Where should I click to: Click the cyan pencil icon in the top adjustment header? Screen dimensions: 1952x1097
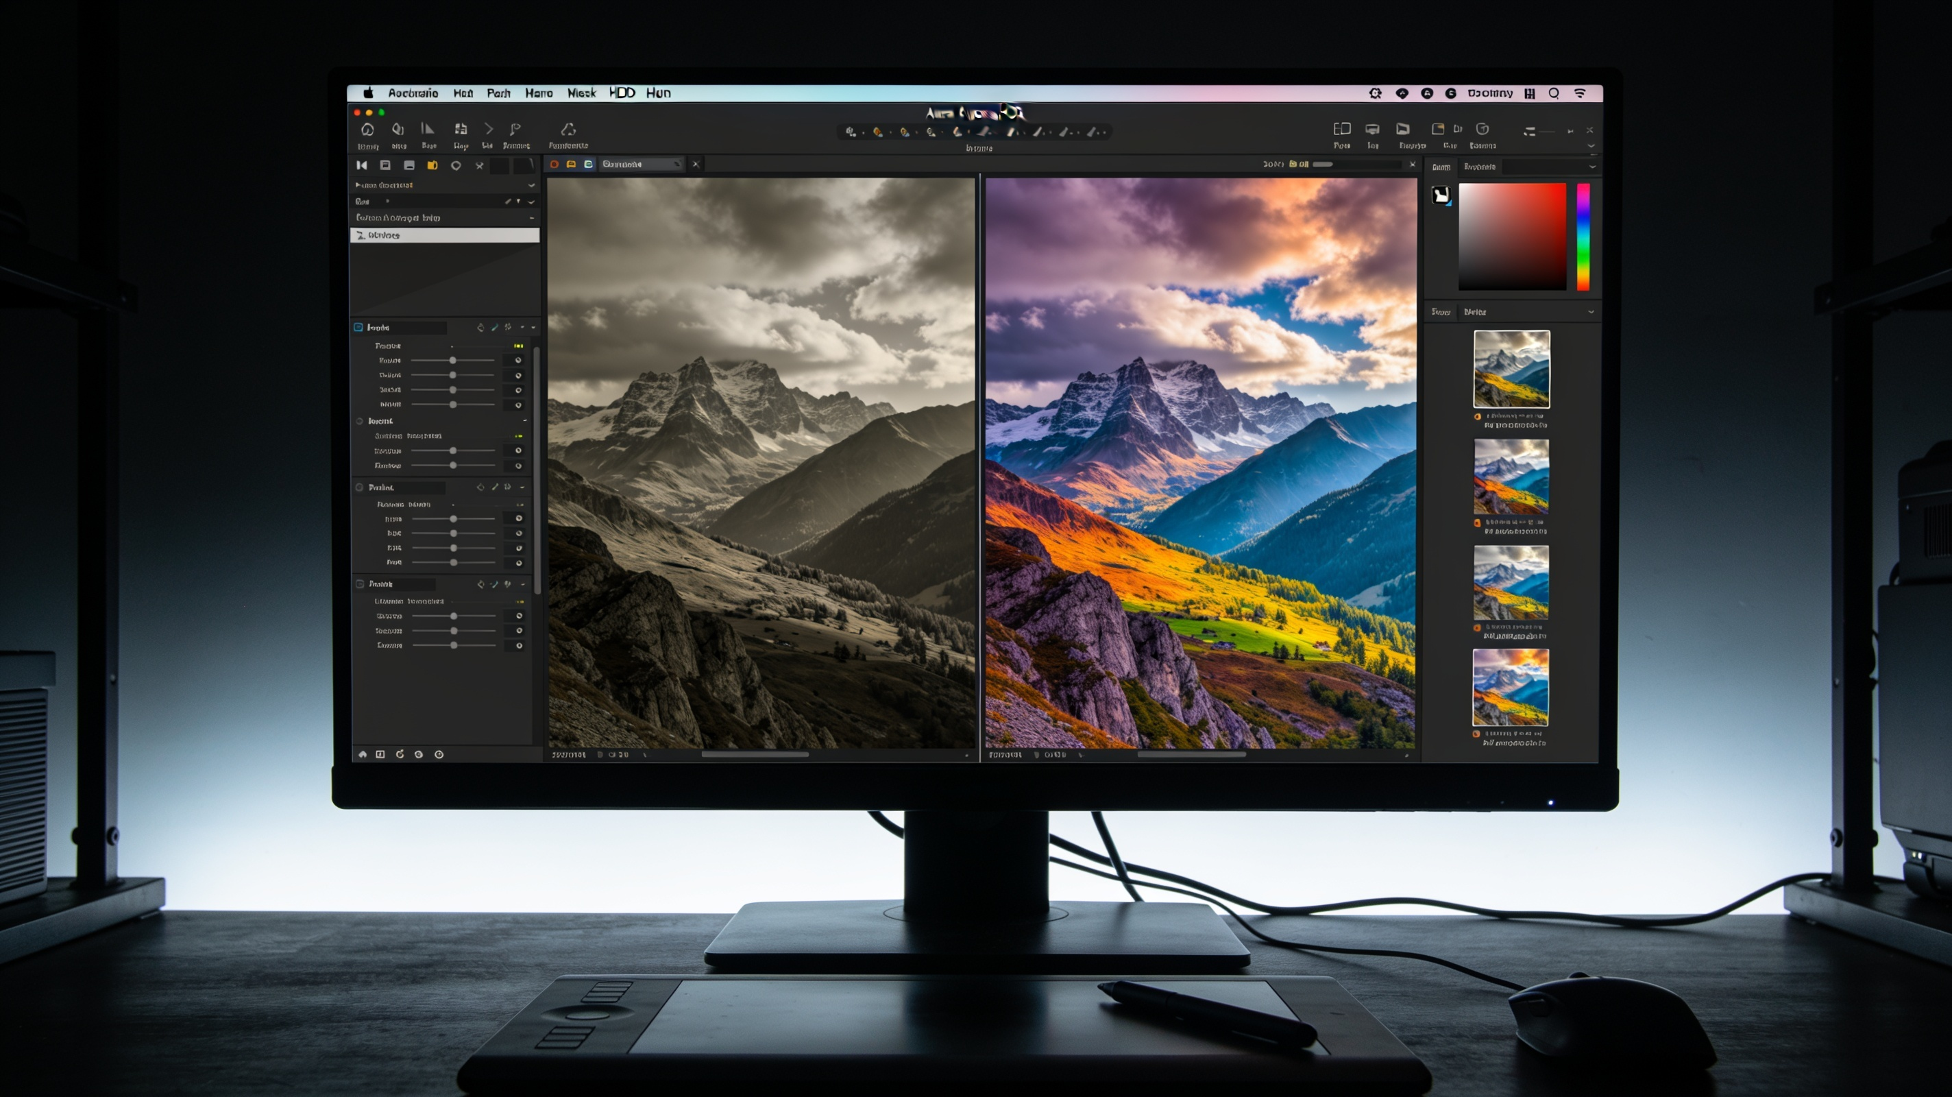tap(495, 328)
